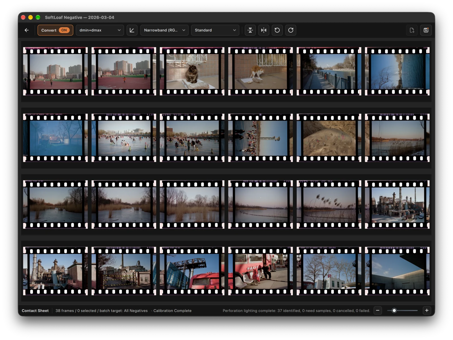Click the Contact Sheet label
Image resolution: width=453 pixels, height=340 pixels.
click(35, 311)
